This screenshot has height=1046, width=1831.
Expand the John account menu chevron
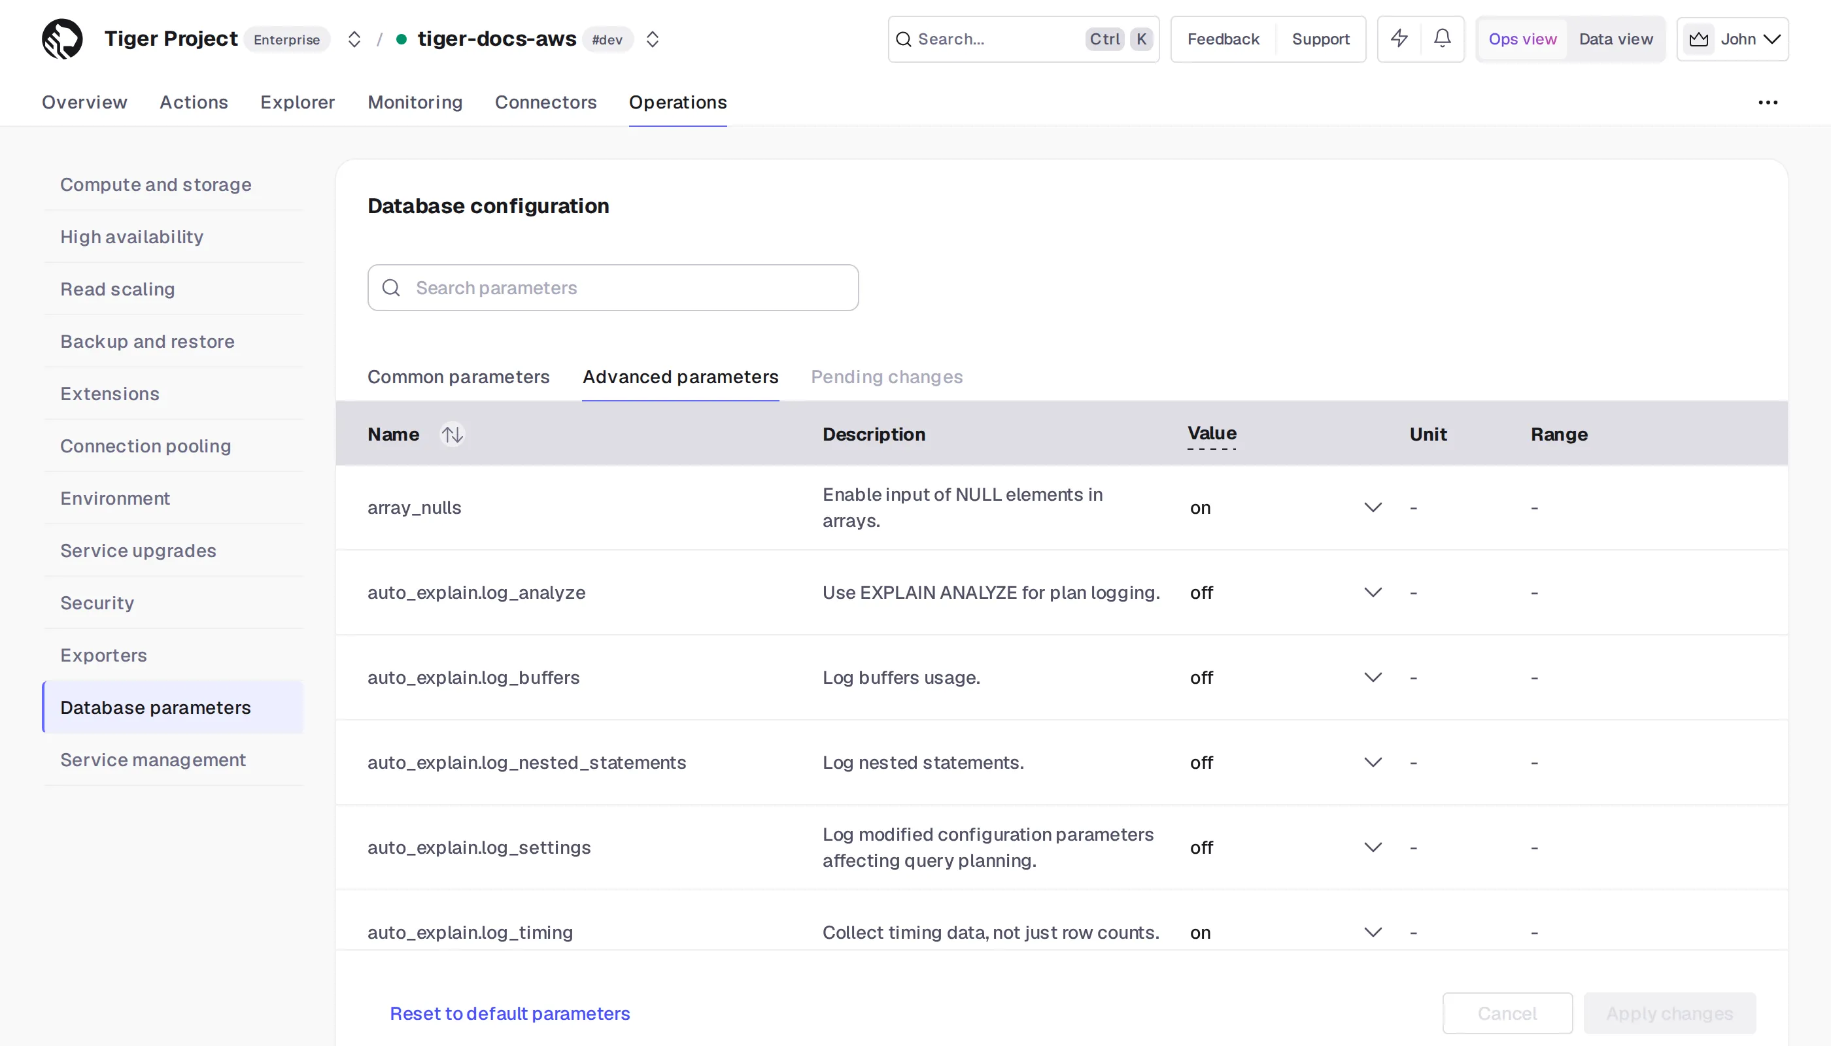tap(1772, 39)
